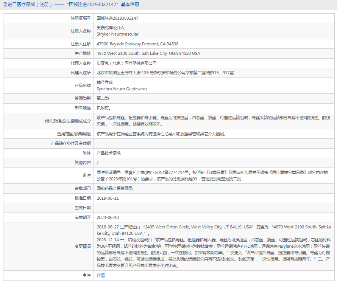Viewport: 337px width, 284px height.
Task: Click the value 第二类 in the 管理类别 row
Action: pos(103,99)
